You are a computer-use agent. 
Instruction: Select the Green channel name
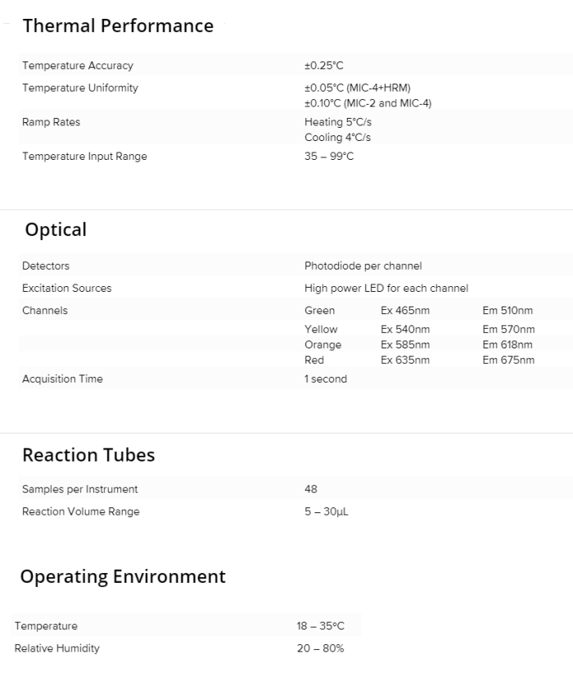point(319,311)
